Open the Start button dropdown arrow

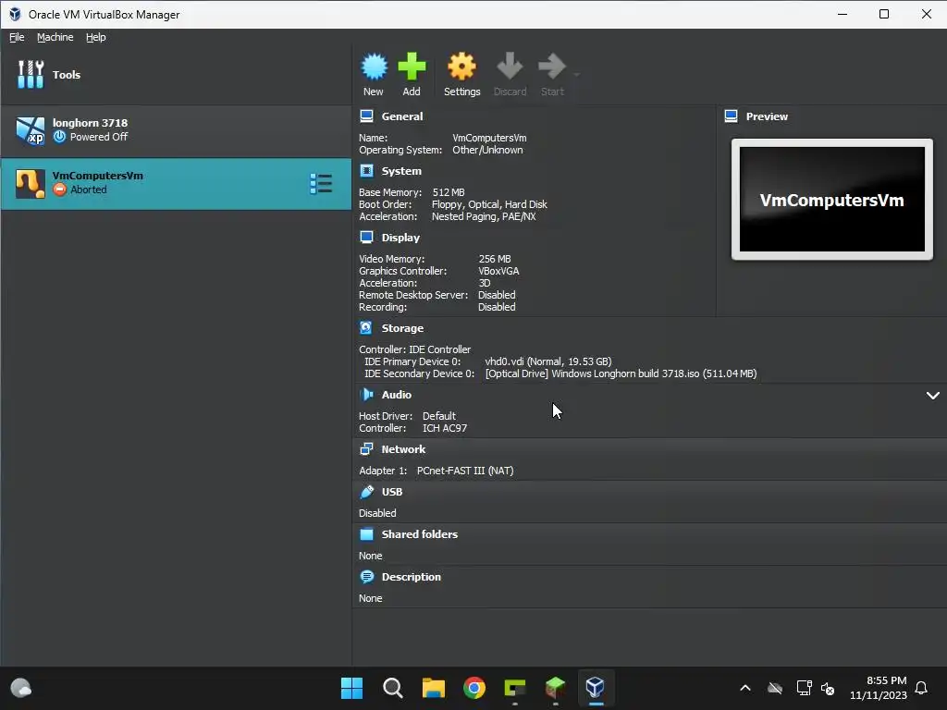tap(577, 74)
